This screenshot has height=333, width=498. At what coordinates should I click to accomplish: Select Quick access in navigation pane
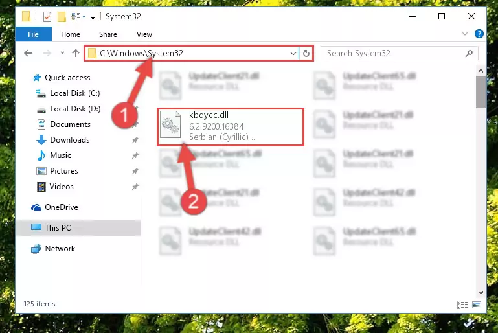pyautogui.click(x=67, y=78)
